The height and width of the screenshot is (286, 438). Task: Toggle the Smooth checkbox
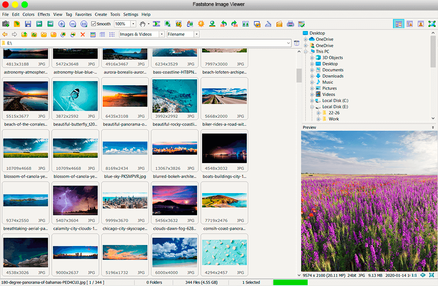click(x=94, y=24)
